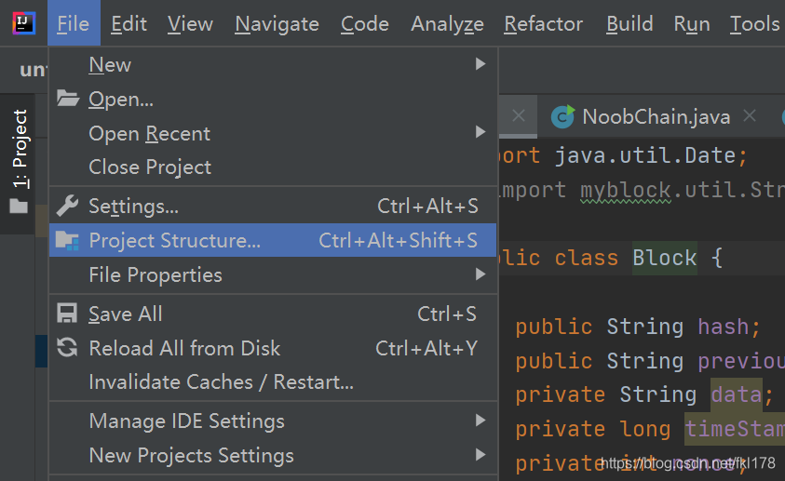This screenshot has width=785, height=481.
Task: Click the Project Structure folder icon
Action: 67,240
